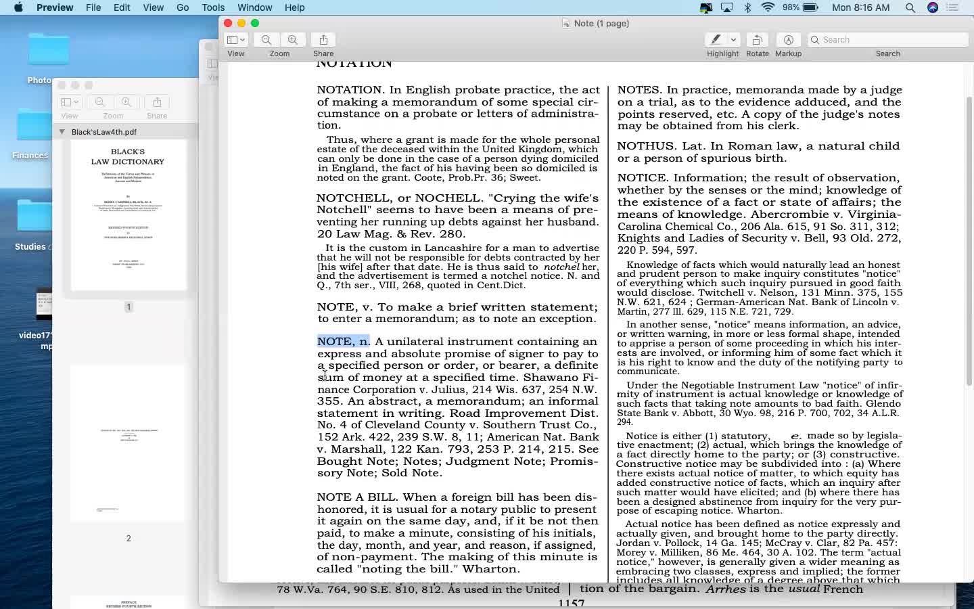Viewport: 974px width, 609px height.
Task: Open the Siri icon in menu bar
Action: pyautogui.click(x=933, y=7)
